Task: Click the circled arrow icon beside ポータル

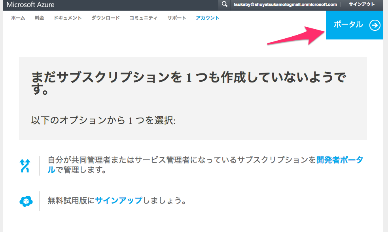Action: pyautogui.click(x=375, y=25)
